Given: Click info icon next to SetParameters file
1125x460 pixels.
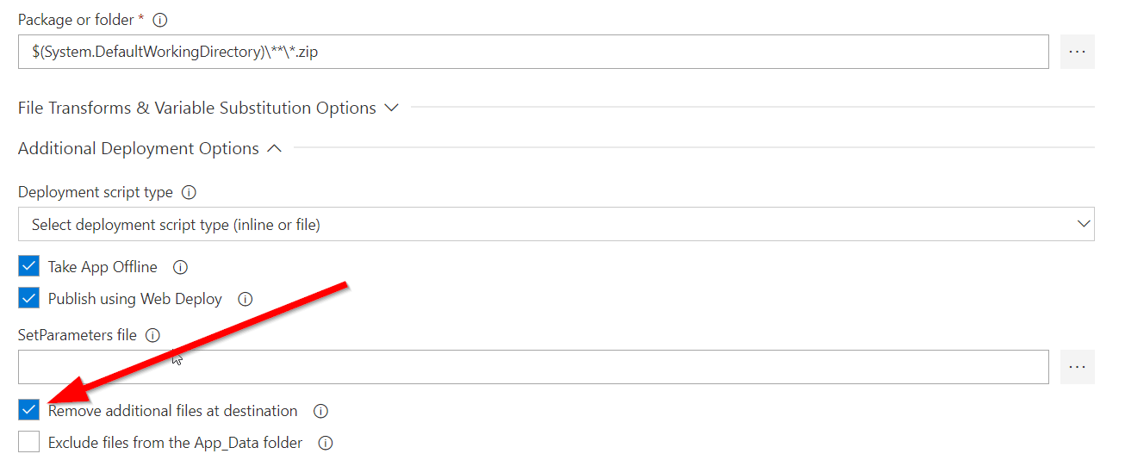Looking at the screenshot, I should point(152,335).
